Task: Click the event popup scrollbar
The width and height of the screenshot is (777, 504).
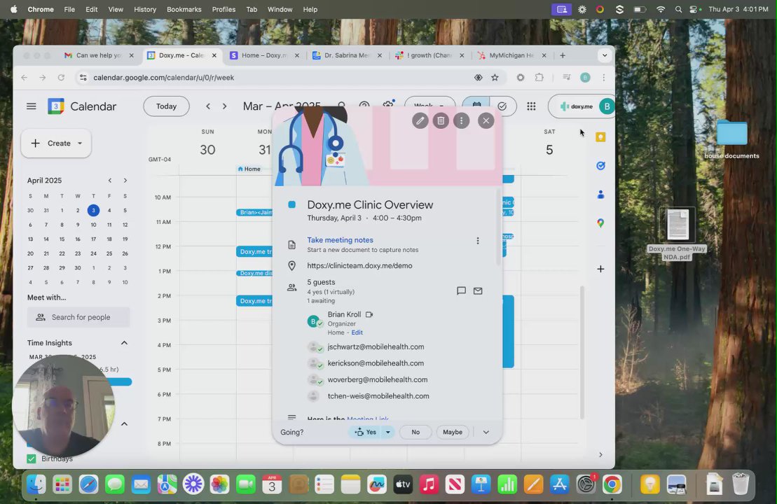Action: coord(498,227)
